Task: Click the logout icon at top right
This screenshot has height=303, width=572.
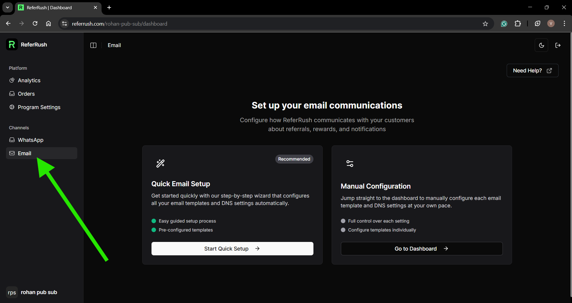Action: click(x=558, y=45)
